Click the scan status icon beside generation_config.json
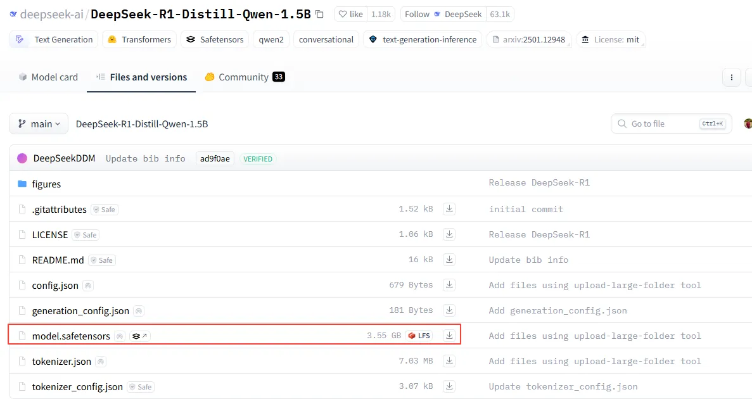Viewport: 752px width, 399px height. [x=139, y=311]
